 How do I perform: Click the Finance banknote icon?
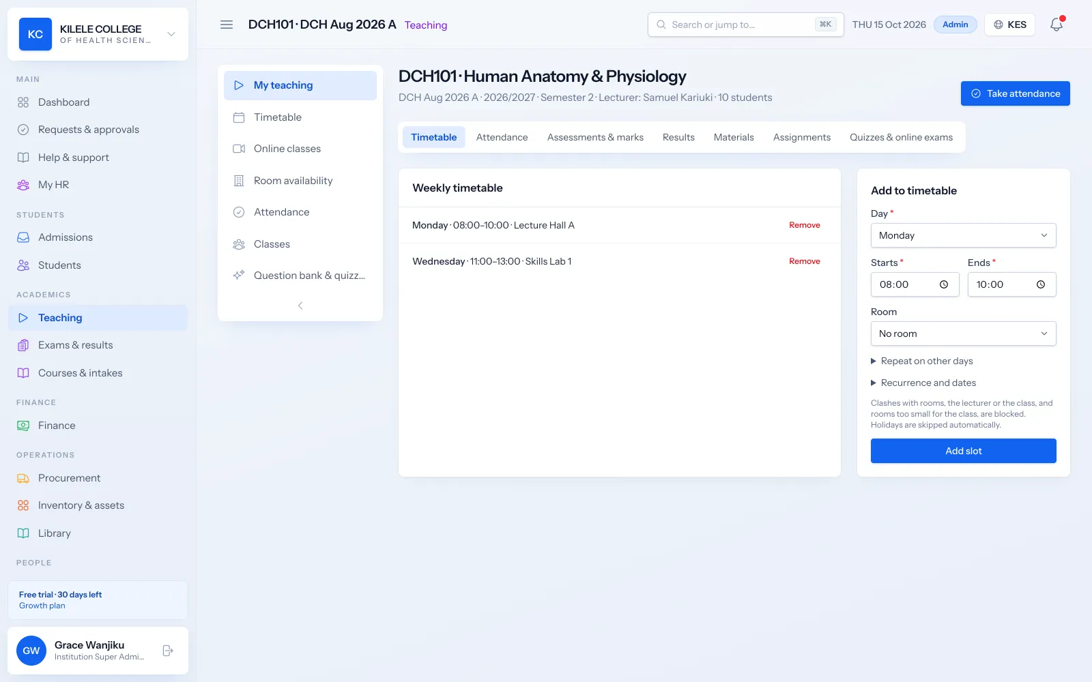coord(23,426)
